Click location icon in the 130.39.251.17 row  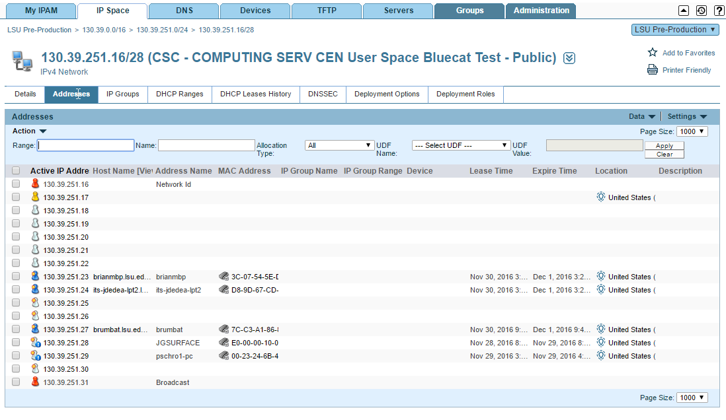601,197
